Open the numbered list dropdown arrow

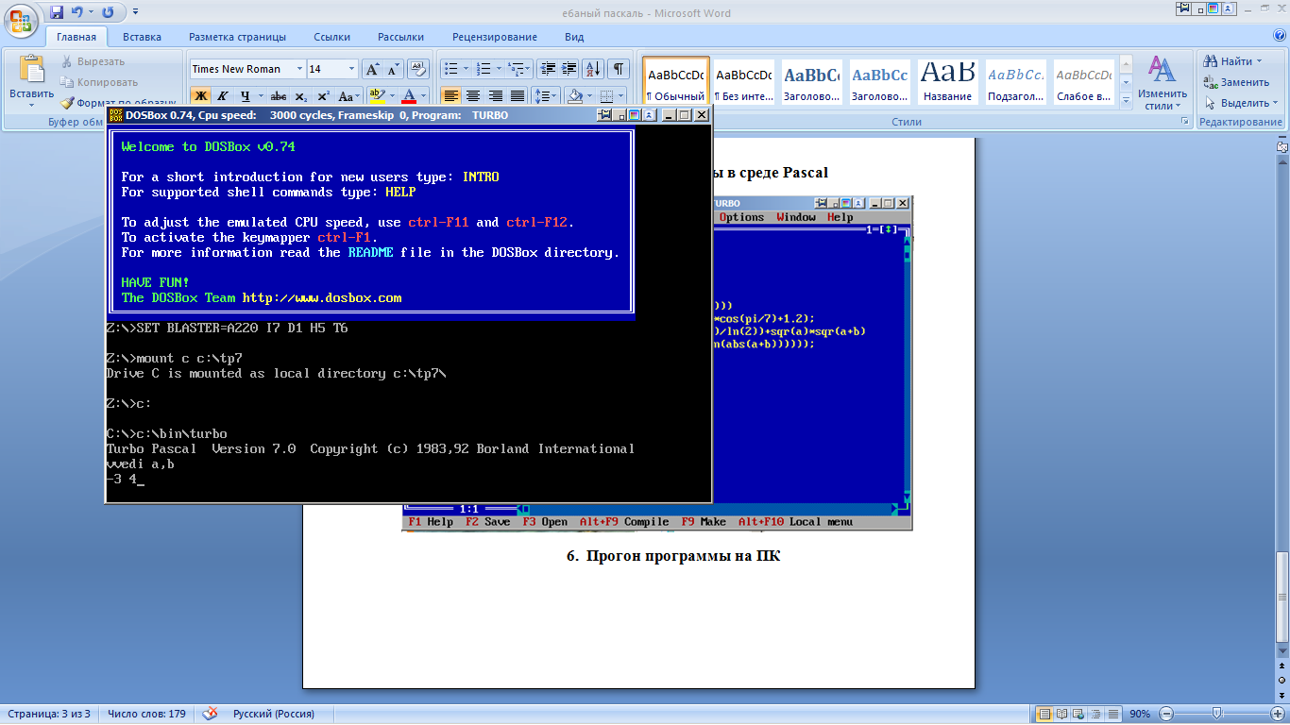(499, 69)
